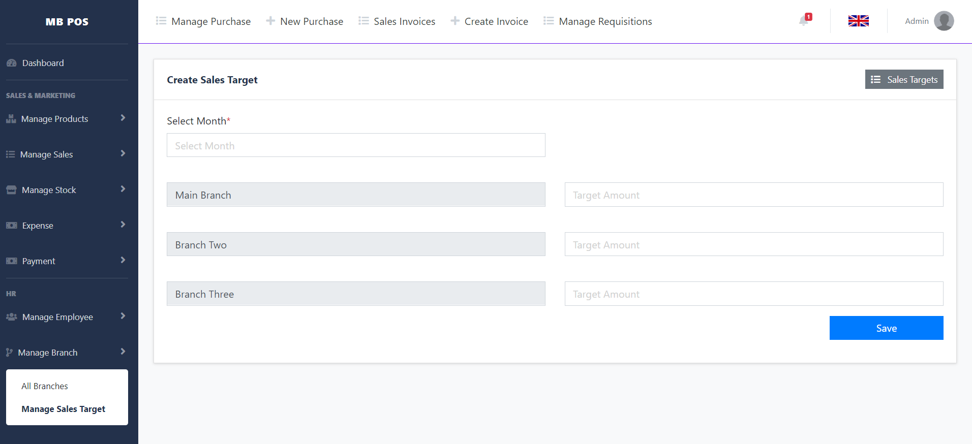Select Manage Sales Target submenu item
Screen dimensions: 972x444
coord(64,409)
